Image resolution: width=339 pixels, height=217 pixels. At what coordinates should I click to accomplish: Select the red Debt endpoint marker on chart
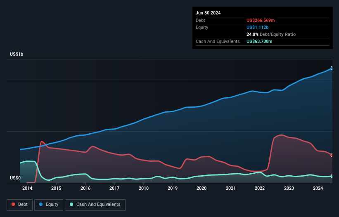tap(332, 155)
